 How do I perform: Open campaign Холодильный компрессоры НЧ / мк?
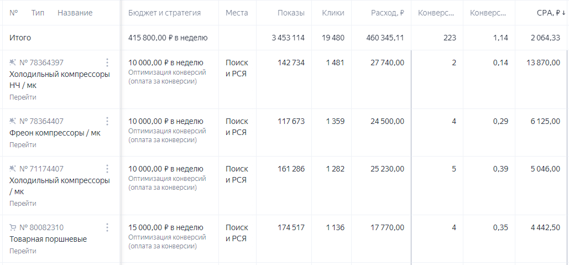[x=60, y=80]
